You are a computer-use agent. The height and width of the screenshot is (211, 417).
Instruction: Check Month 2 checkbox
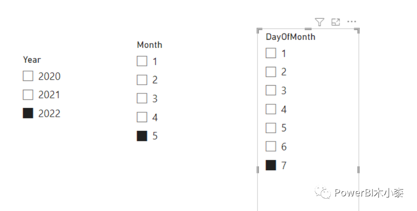coord(142,80)
